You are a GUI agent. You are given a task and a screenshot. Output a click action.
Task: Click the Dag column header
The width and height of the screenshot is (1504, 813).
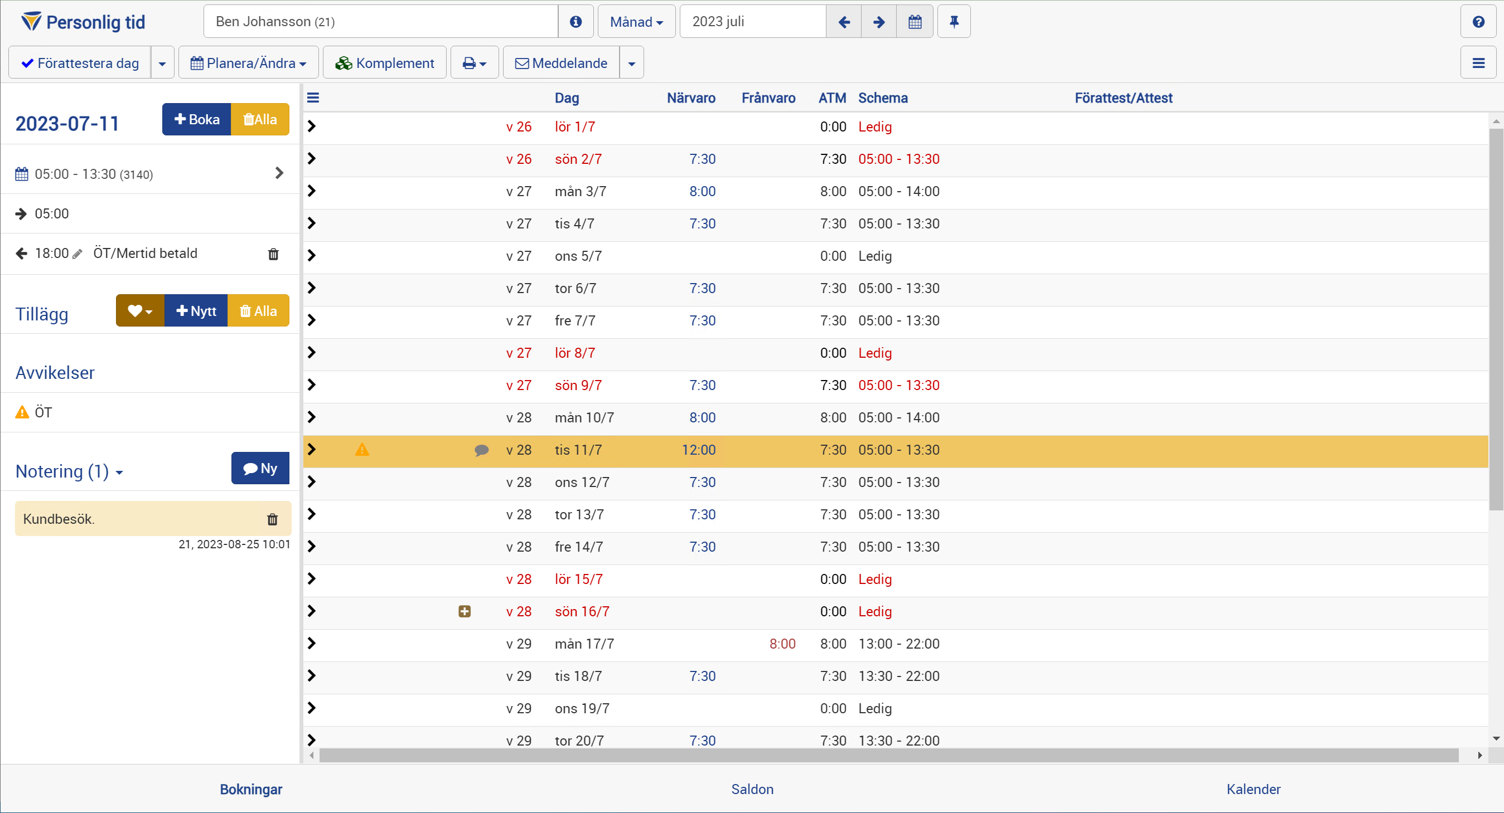(x=567, y=98)
